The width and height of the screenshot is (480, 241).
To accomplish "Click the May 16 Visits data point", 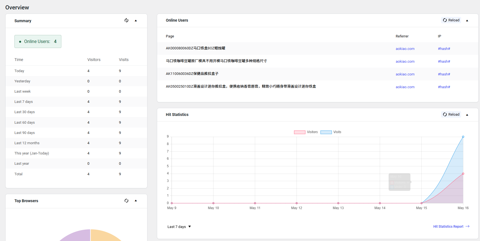I will point(463,137).
